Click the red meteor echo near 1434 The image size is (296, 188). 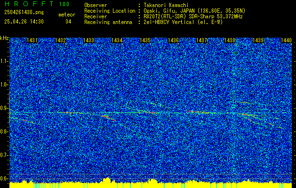coord(108,117)
